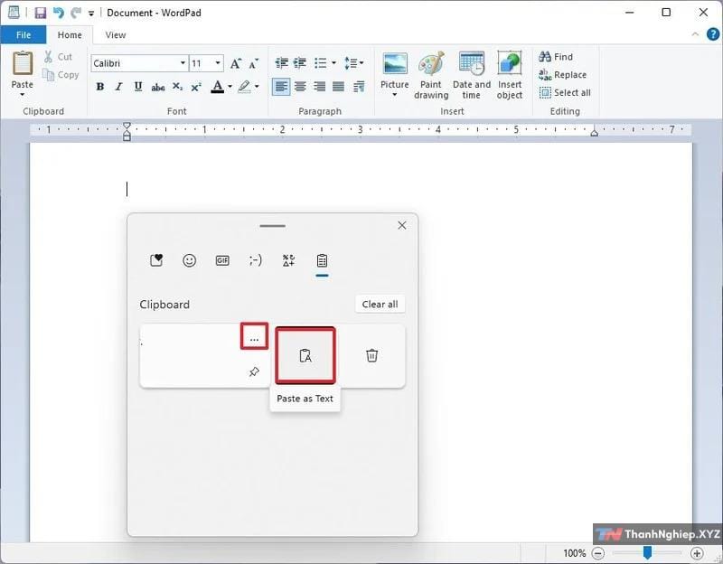723x564 pixels.
Task: Insert a Picture
Action: tap(395, 70)
